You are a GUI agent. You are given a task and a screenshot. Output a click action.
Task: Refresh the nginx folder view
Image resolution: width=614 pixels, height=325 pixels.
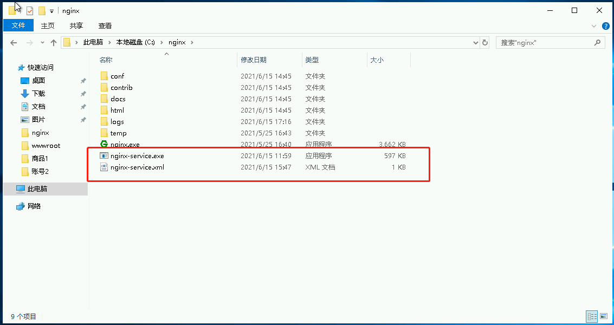[x=485, y=42]
